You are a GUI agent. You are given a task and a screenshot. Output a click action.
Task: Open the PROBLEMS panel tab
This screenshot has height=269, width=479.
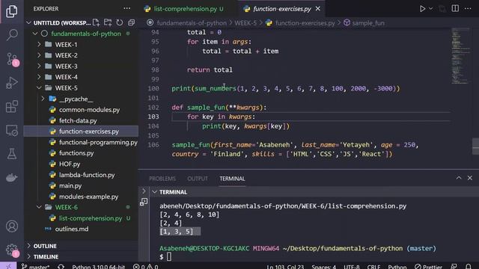(162, 179)
